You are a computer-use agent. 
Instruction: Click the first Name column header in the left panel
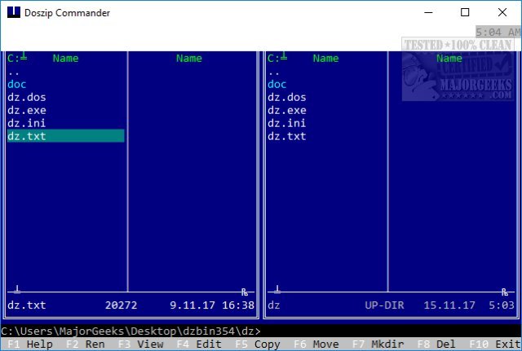pos(66,59)
